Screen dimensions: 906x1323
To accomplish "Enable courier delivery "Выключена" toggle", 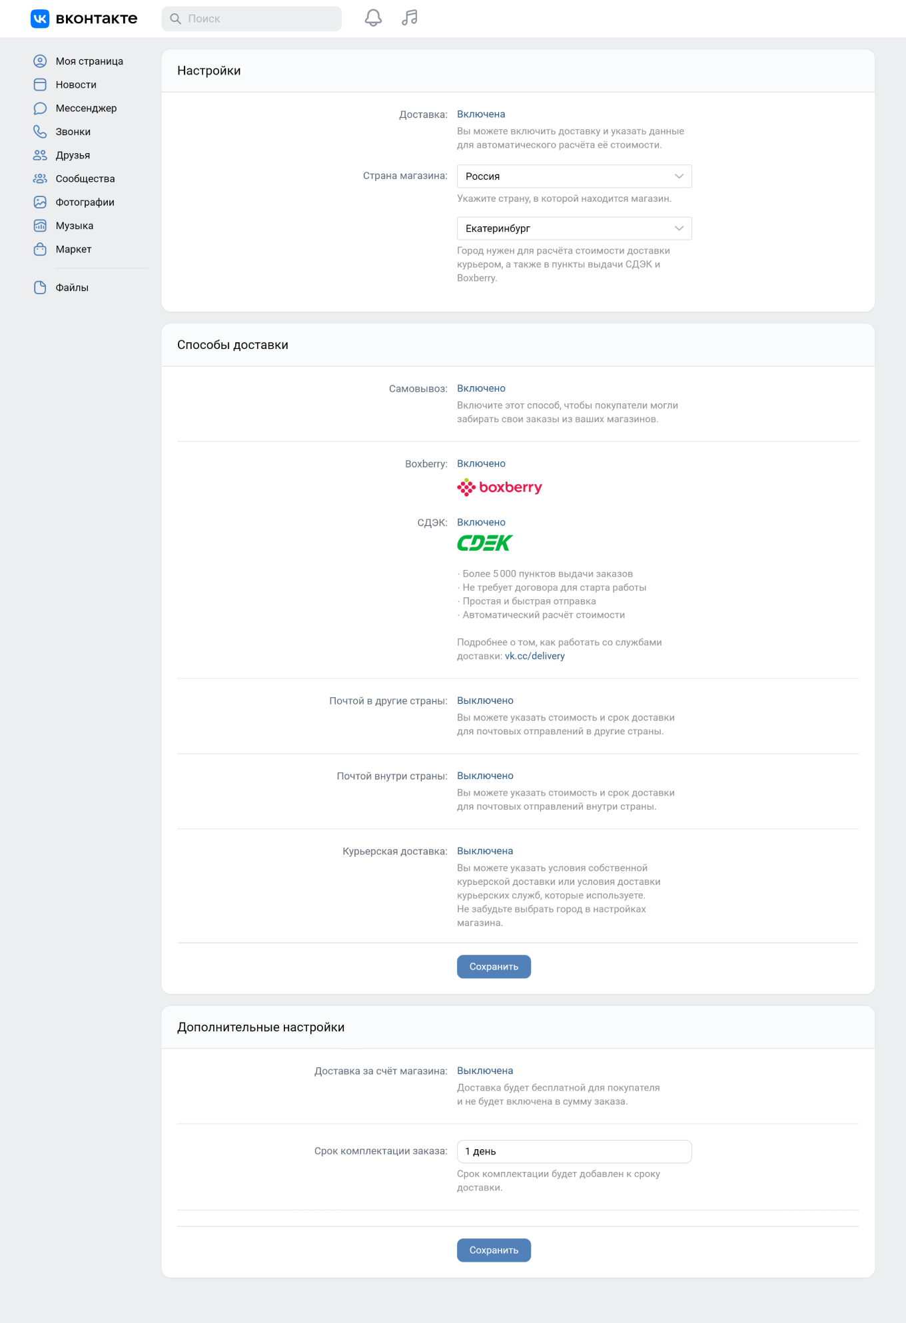I will [x=485, y=851].
